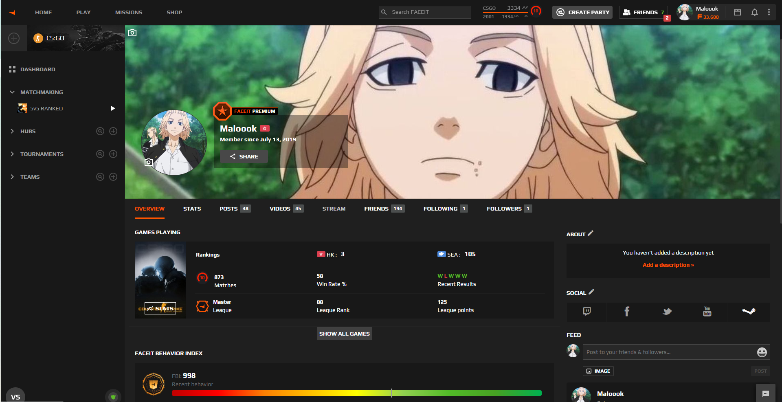Edit the About section with the pencil
Screen dimensions: 782x402
tap(591, 233)
